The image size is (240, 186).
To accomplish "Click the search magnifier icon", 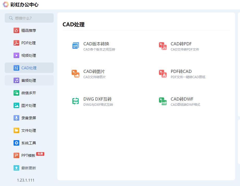I will point(11,18).
